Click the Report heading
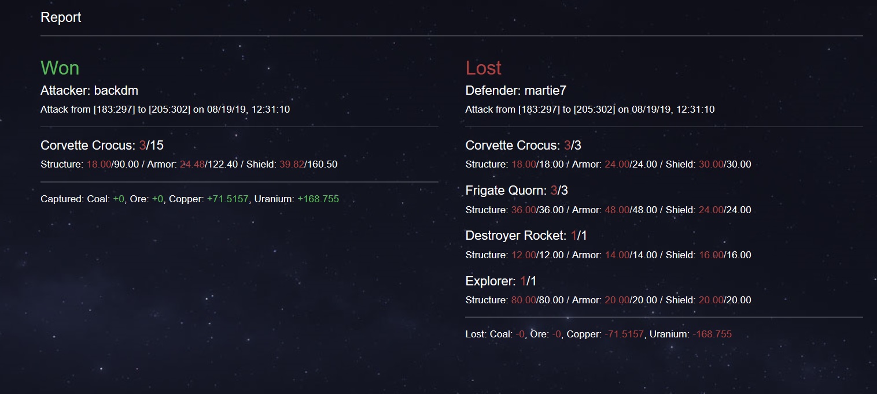The width and height of the screenshot is (877, 394). pos(61,17)
